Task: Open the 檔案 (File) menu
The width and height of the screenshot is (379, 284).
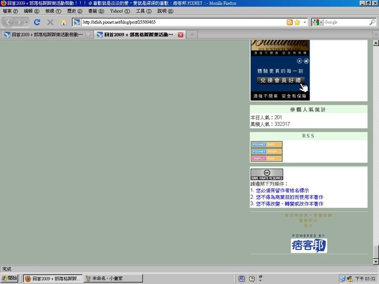Action: coord(10,11)
